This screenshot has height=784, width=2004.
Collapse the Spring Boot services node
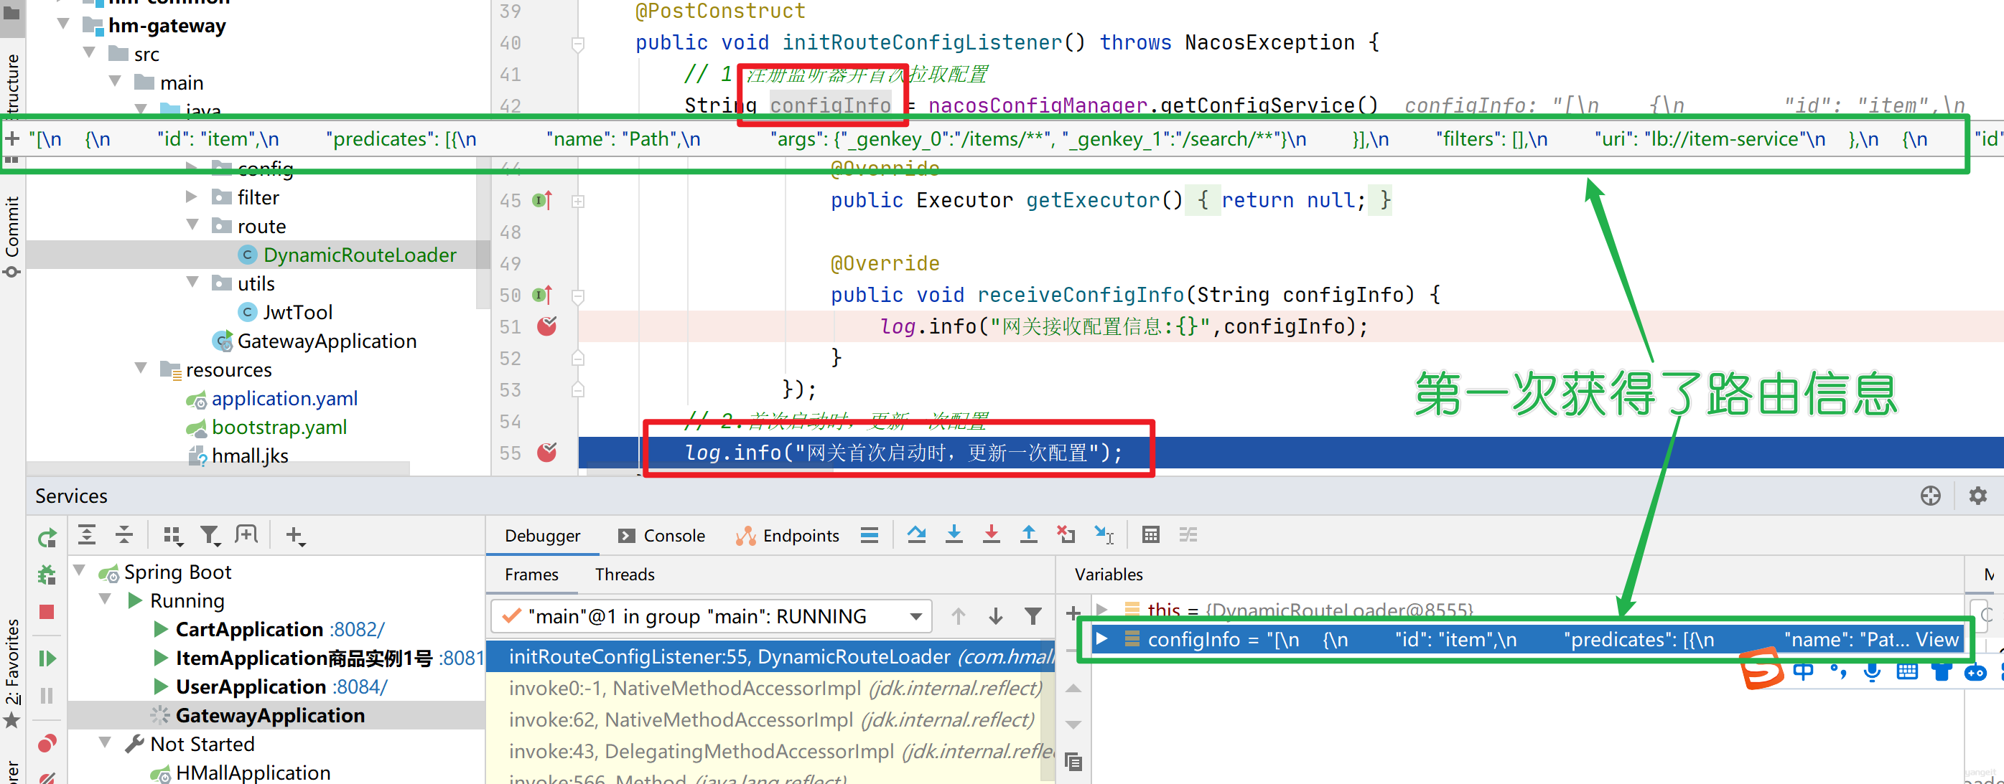(x=80, y=570)
